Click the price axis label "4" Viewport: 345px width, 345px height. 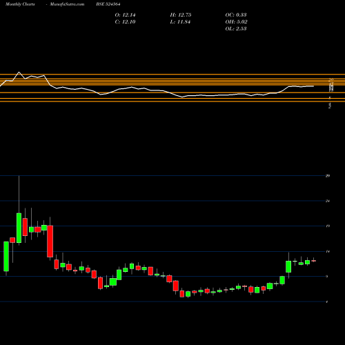[327, 302]
